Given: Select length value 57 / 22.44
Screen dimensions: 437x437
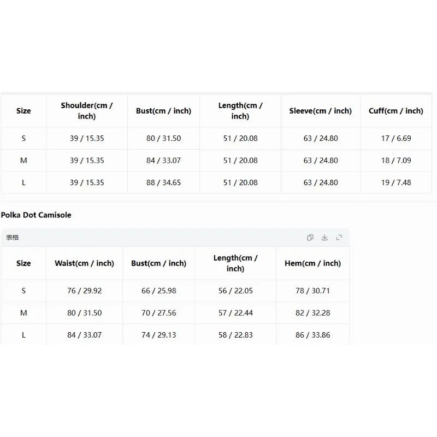Looking at the screenshot, I should 235,312.
